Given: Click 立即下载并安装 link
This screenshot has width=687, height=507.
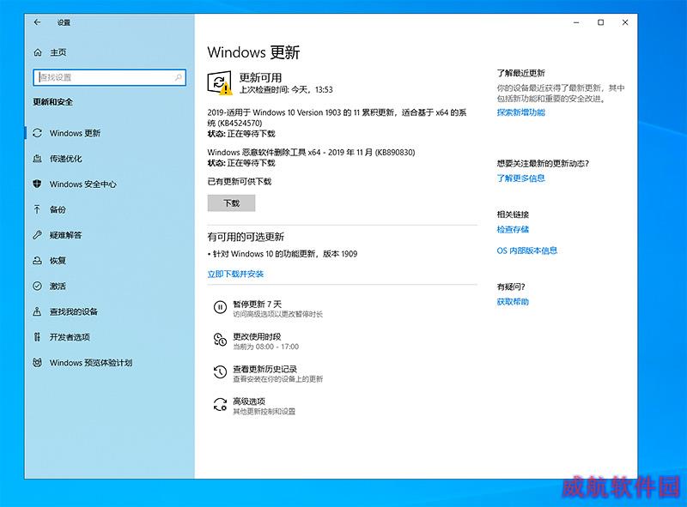Looking at the screenshot, I should coord(235,274).
